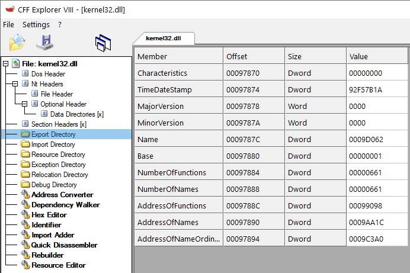This screenshot has height=273, width=410.
Task: Click the Value column header
Action: click(x=377, y=56)
